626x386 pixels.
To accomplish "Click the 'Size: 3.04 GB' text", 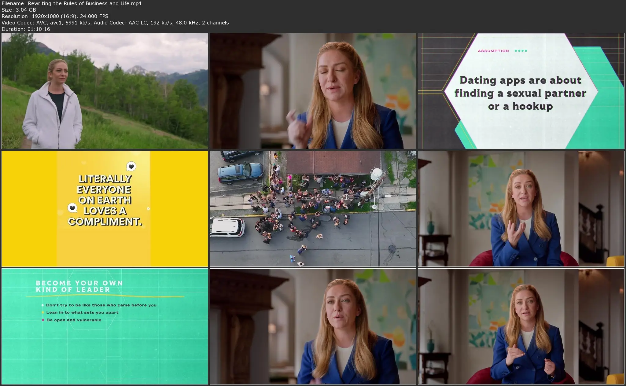I will 19,10.
